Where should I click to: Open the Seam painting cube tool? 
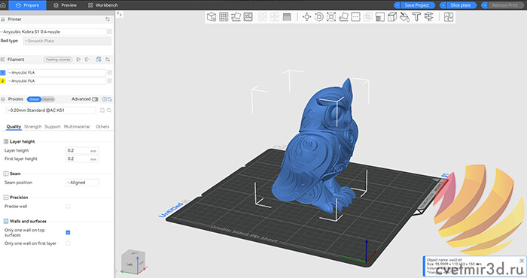click(392, 17)
